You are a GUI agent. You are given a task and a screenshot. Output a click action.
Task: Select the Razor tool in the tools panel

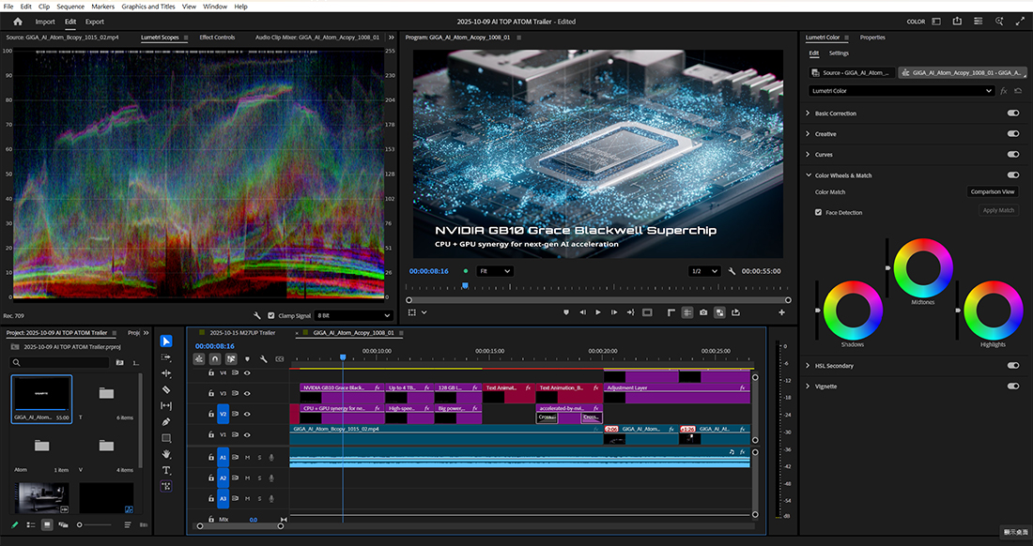166,389
